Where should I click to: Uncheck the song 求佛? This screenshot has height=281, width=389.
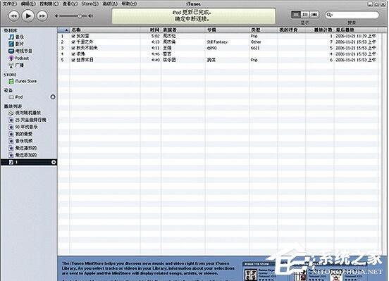(73, 54)
